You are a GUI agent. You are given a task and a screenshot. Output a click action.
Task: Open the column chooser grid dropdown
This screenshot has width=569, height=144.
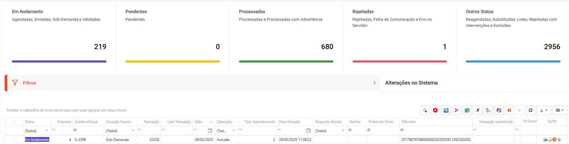[x=560, y=110]
